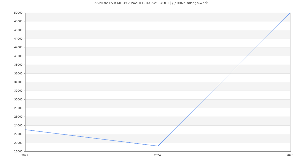This screenshot has height=164, width=303.
Task: Click the 42000 y-axis label
Action: (x=18, y=47)
